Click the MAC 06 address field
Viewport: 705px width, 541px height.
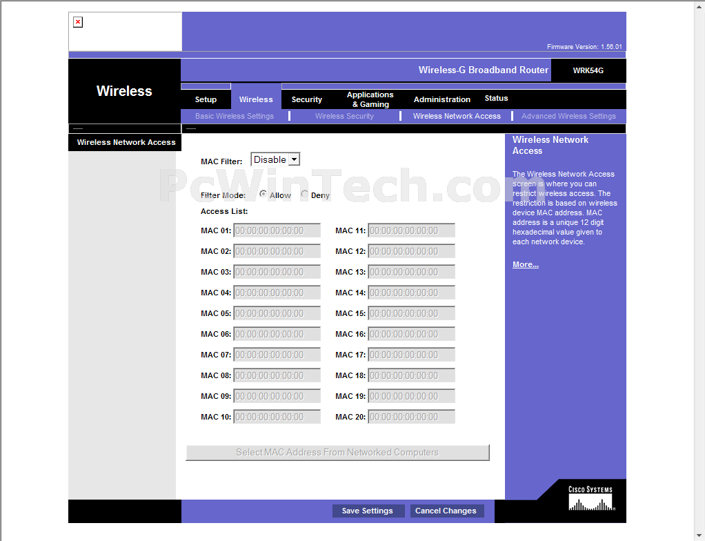pyautogui.click(x=277, y=334)
